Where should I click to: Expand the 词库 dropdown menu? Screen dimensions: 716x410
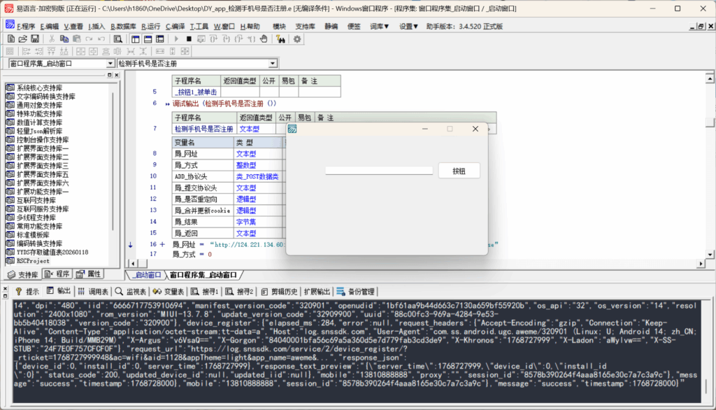(380, 26)
